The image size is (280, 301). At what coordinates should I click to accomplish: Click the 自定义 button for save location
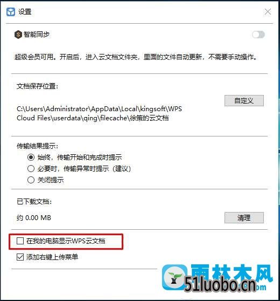point(244,100)
